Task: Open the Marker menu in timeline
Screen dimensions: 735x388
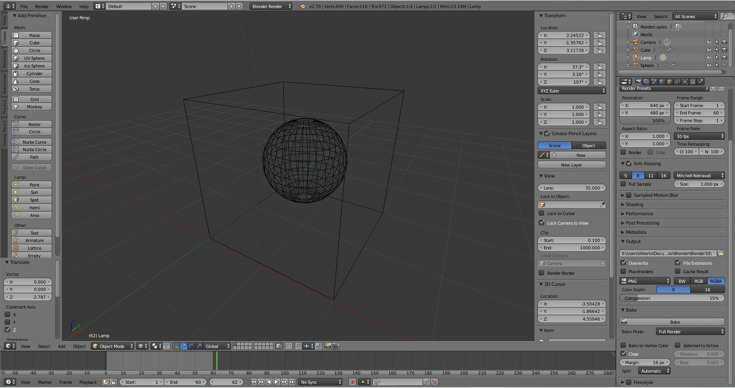Action: point(45,382)
